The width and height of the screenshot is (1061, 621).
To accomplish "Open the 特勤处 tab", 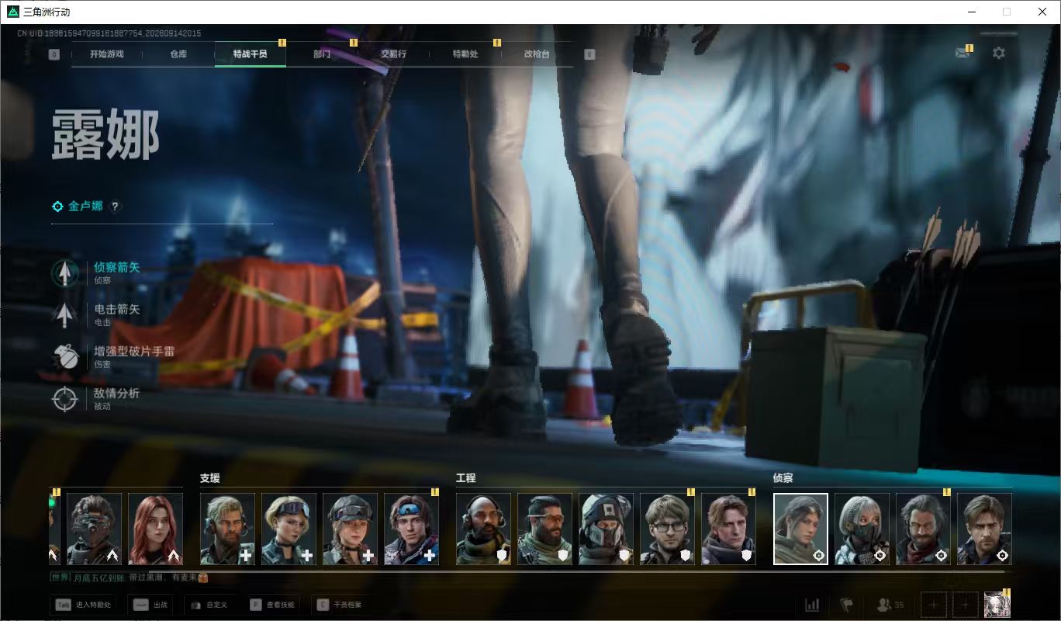I will [x=465, y=54].
